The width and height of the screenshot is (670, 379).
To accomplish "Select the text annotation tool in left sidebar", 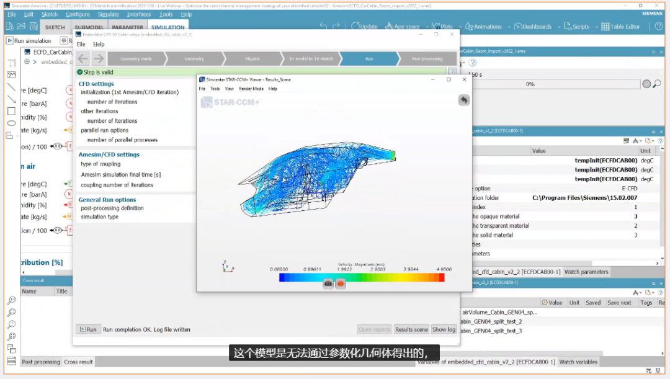I will [12, 63].
